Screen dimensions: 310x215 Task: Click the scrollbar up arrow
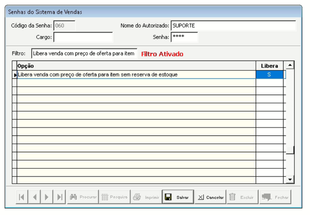point(290,65)
